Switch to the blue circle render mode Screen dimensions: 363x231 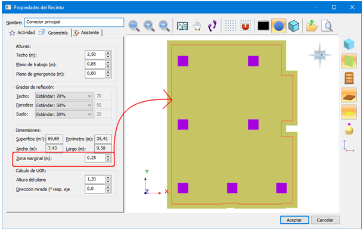pos(278,26)
